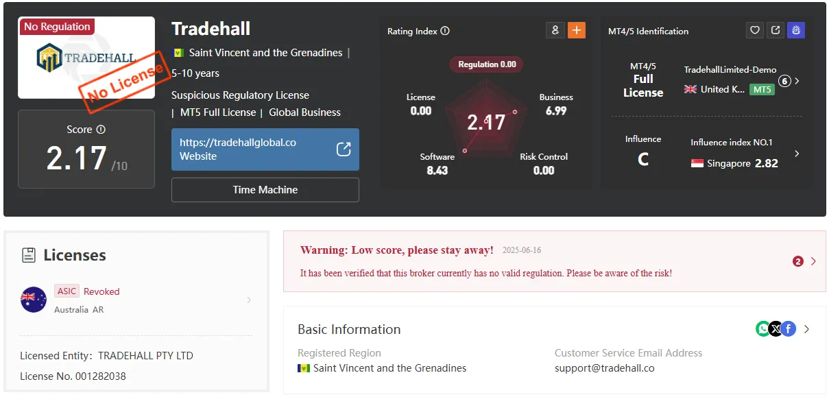
Task: Click the 'MT4/5 Identification' panel title
Action: point(648,31)
